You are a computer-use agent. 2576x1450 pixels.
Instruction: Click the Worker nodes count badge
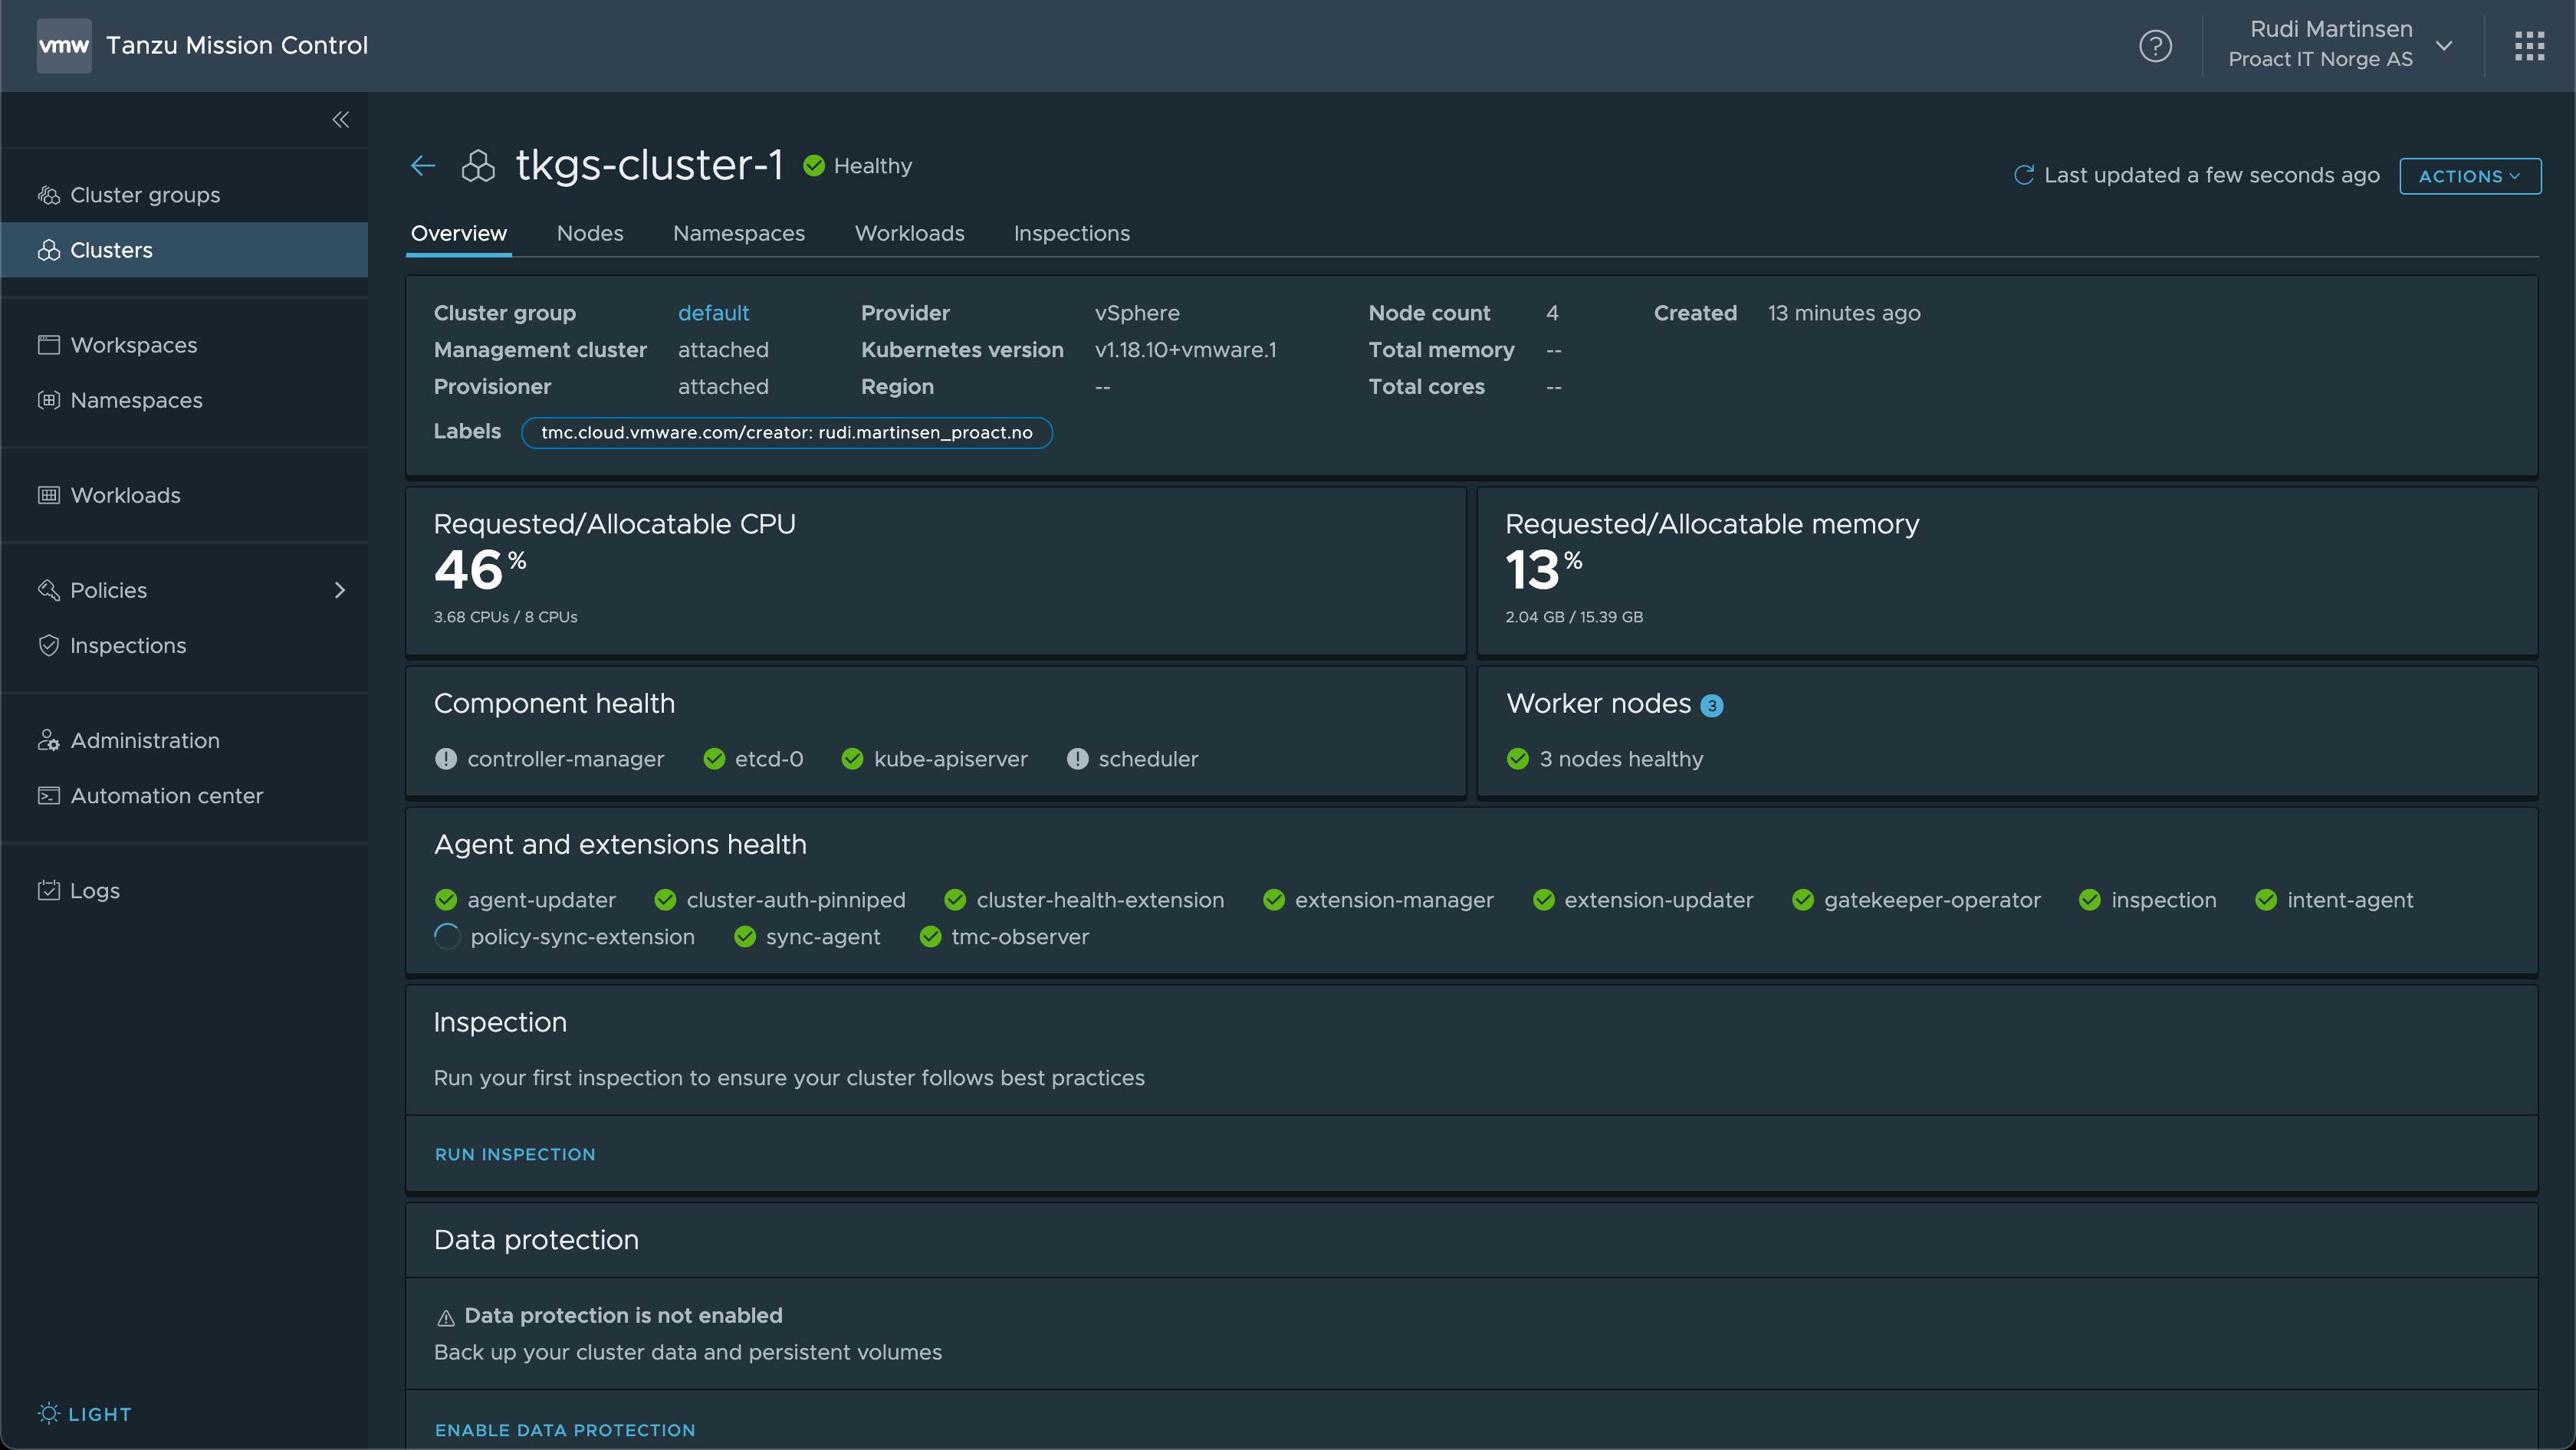coord(1711,706)
